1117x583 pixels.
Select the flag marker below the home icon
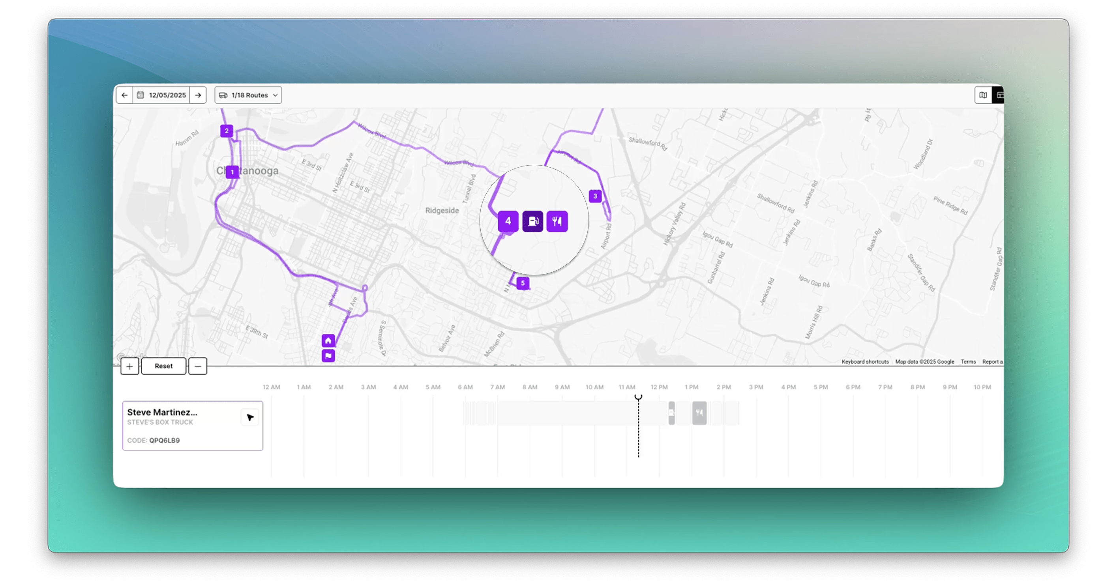tap(328, 355)
